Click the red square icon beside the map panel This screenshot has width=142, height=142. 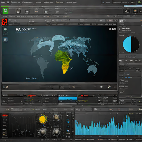4,22
